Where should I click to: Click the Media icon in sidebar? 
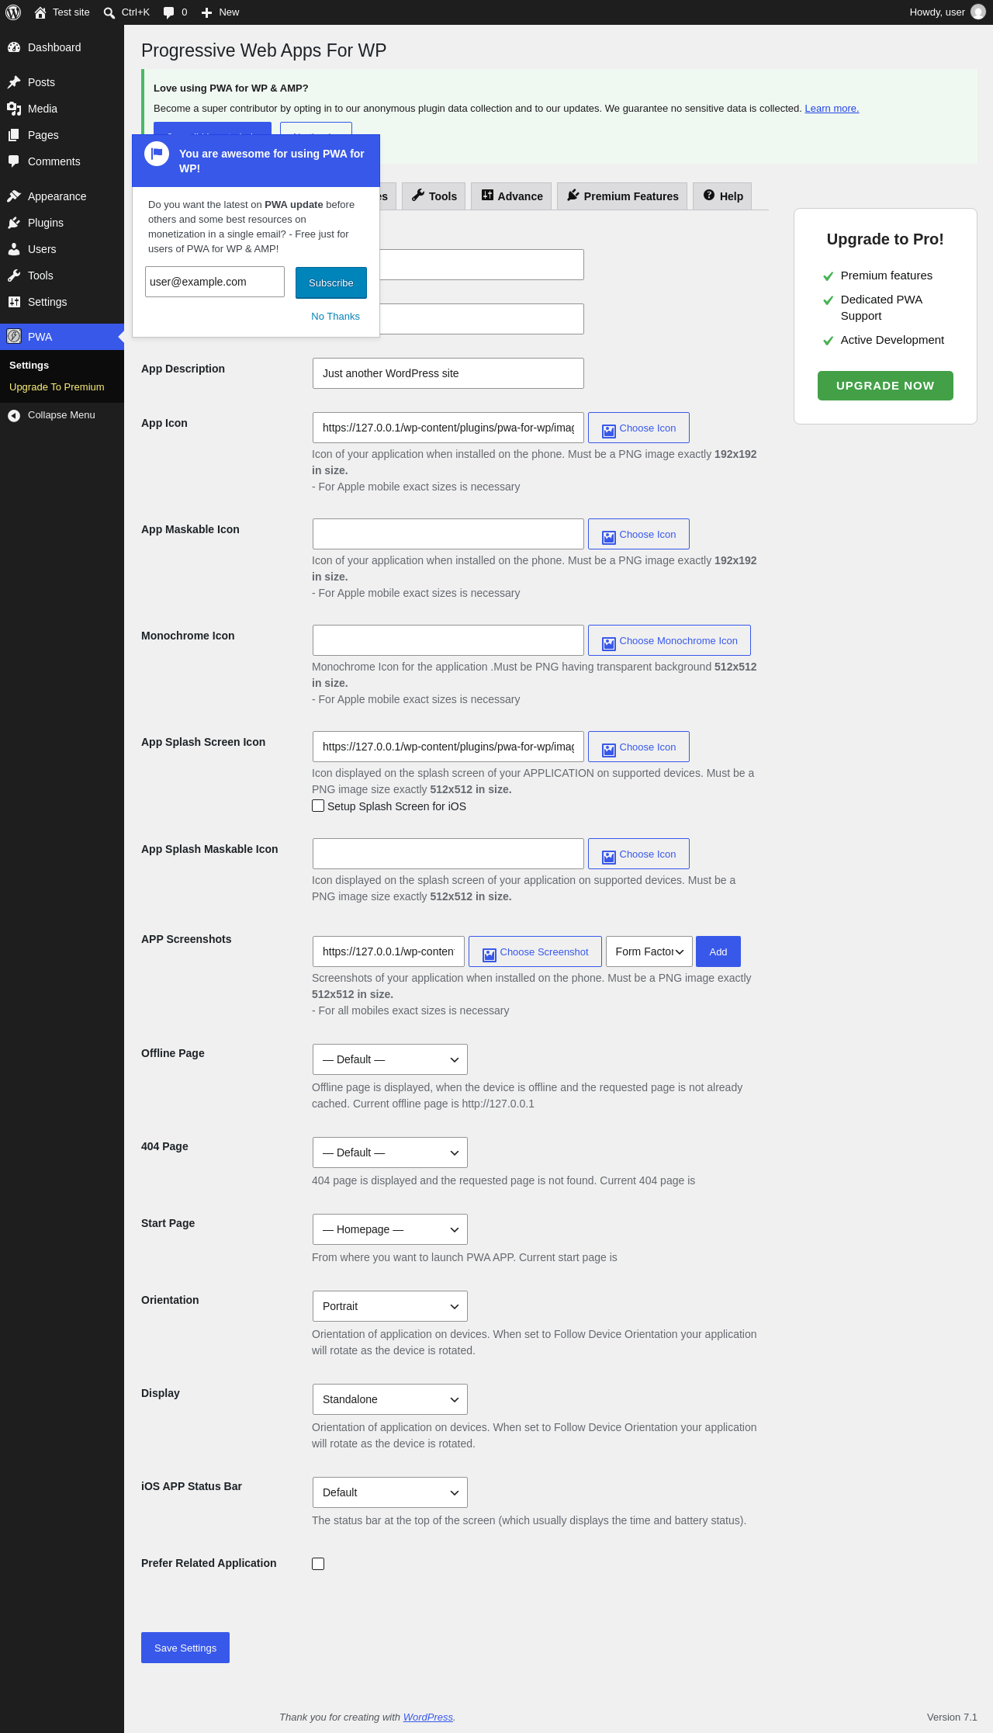coord(14,109)
